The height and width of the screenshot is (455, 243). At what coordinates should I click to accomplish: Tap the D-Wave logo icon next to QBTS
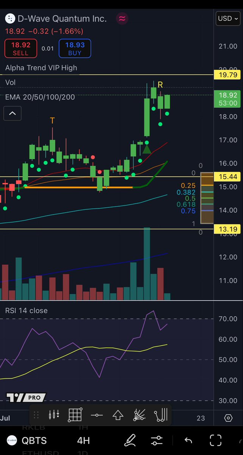pyautogui.click(x=12, y=440)
